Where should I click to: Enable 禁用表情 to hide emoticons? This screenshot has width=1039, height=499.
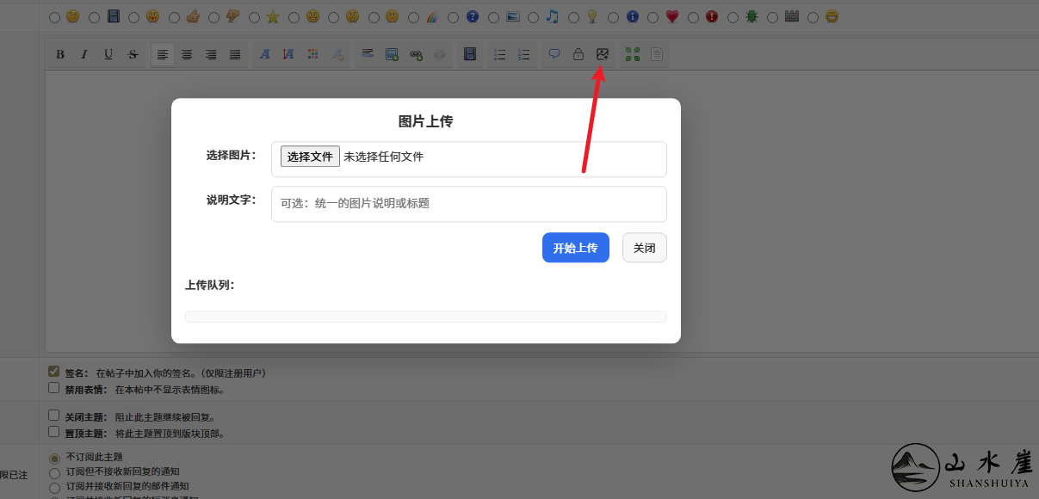click(x=53, y=385)
